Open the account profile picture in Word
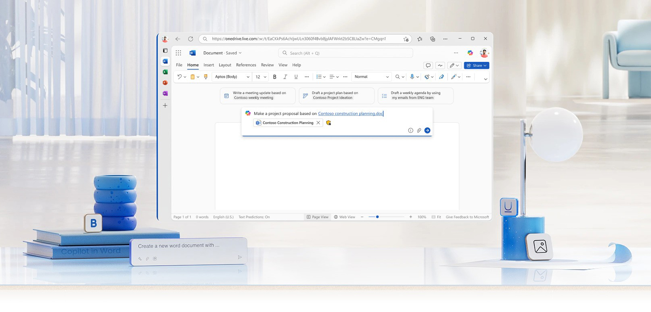The width and height of the screenshot is (651, 312). click(484, 53)
